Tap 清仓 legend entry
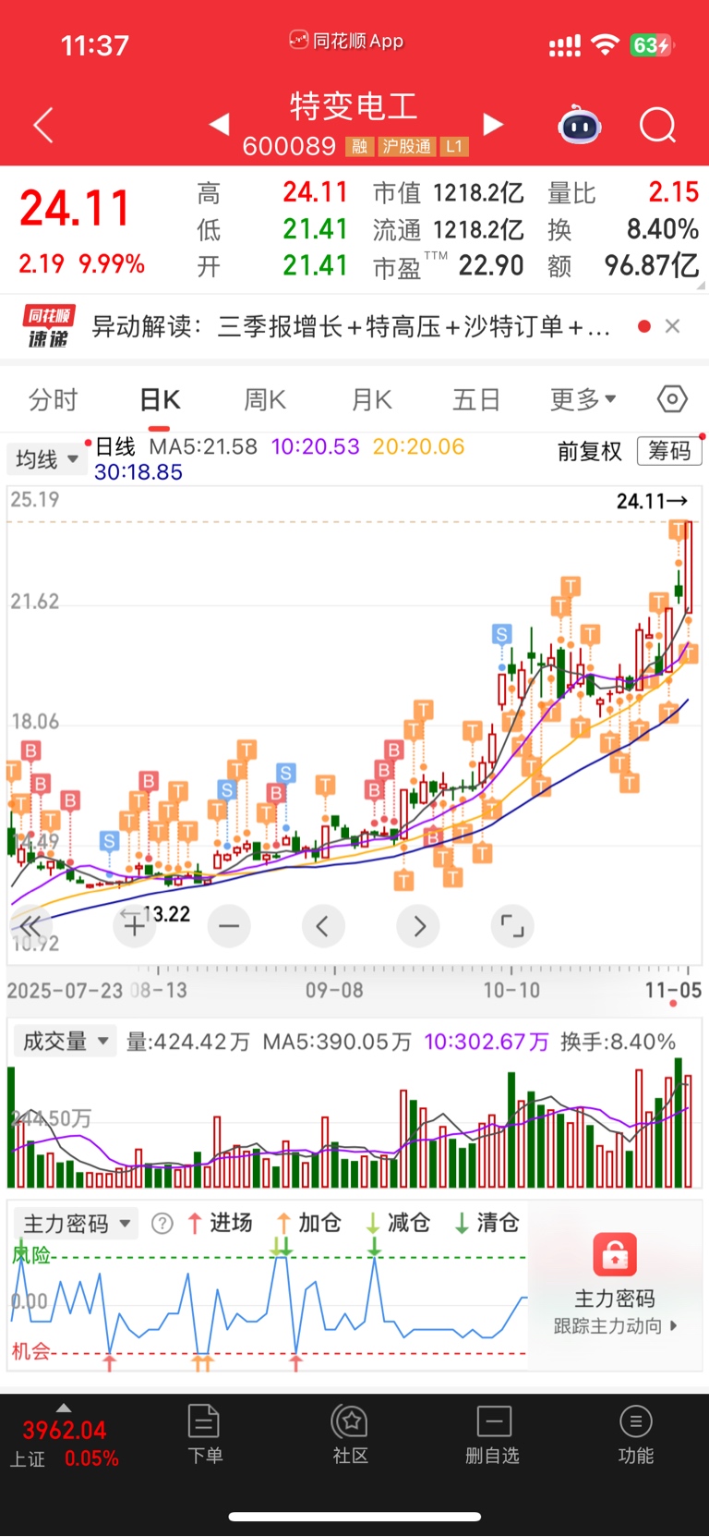This screenshot has width=709, height=1537. point(487,1223)
